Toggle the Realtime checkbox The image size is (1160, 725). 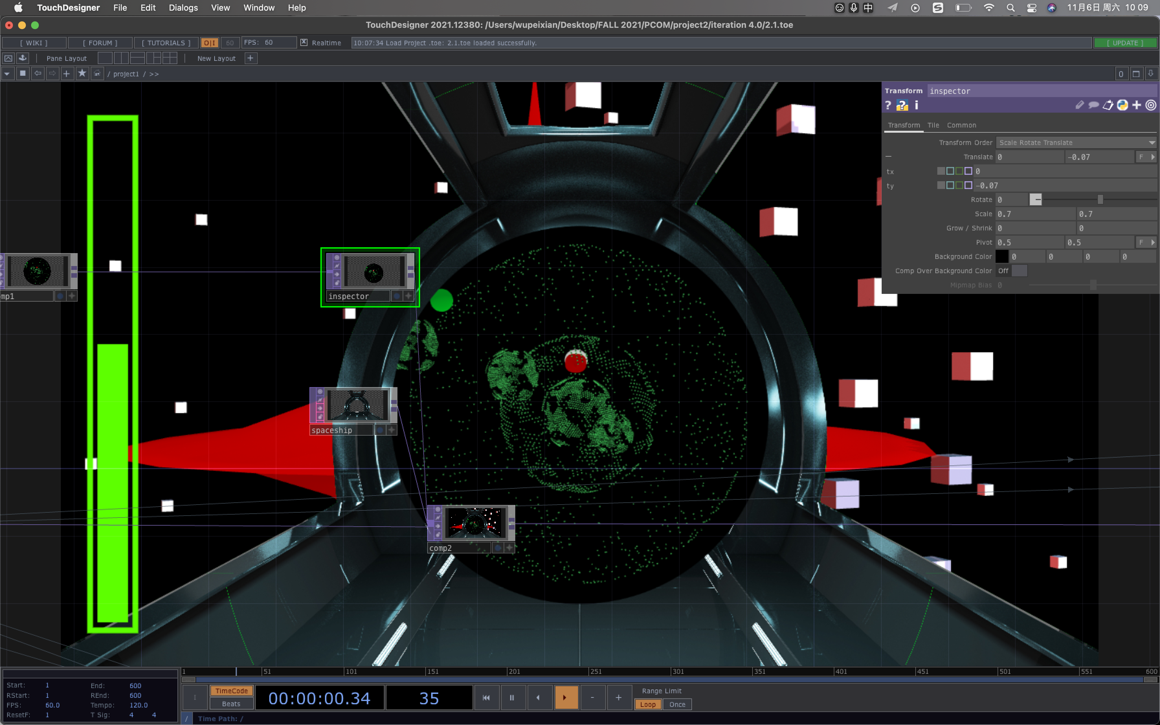[304, 42]
